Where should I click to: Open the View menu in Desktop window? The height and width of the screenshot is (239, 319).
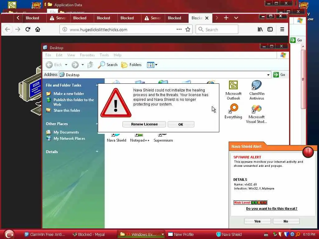(71, 55)
